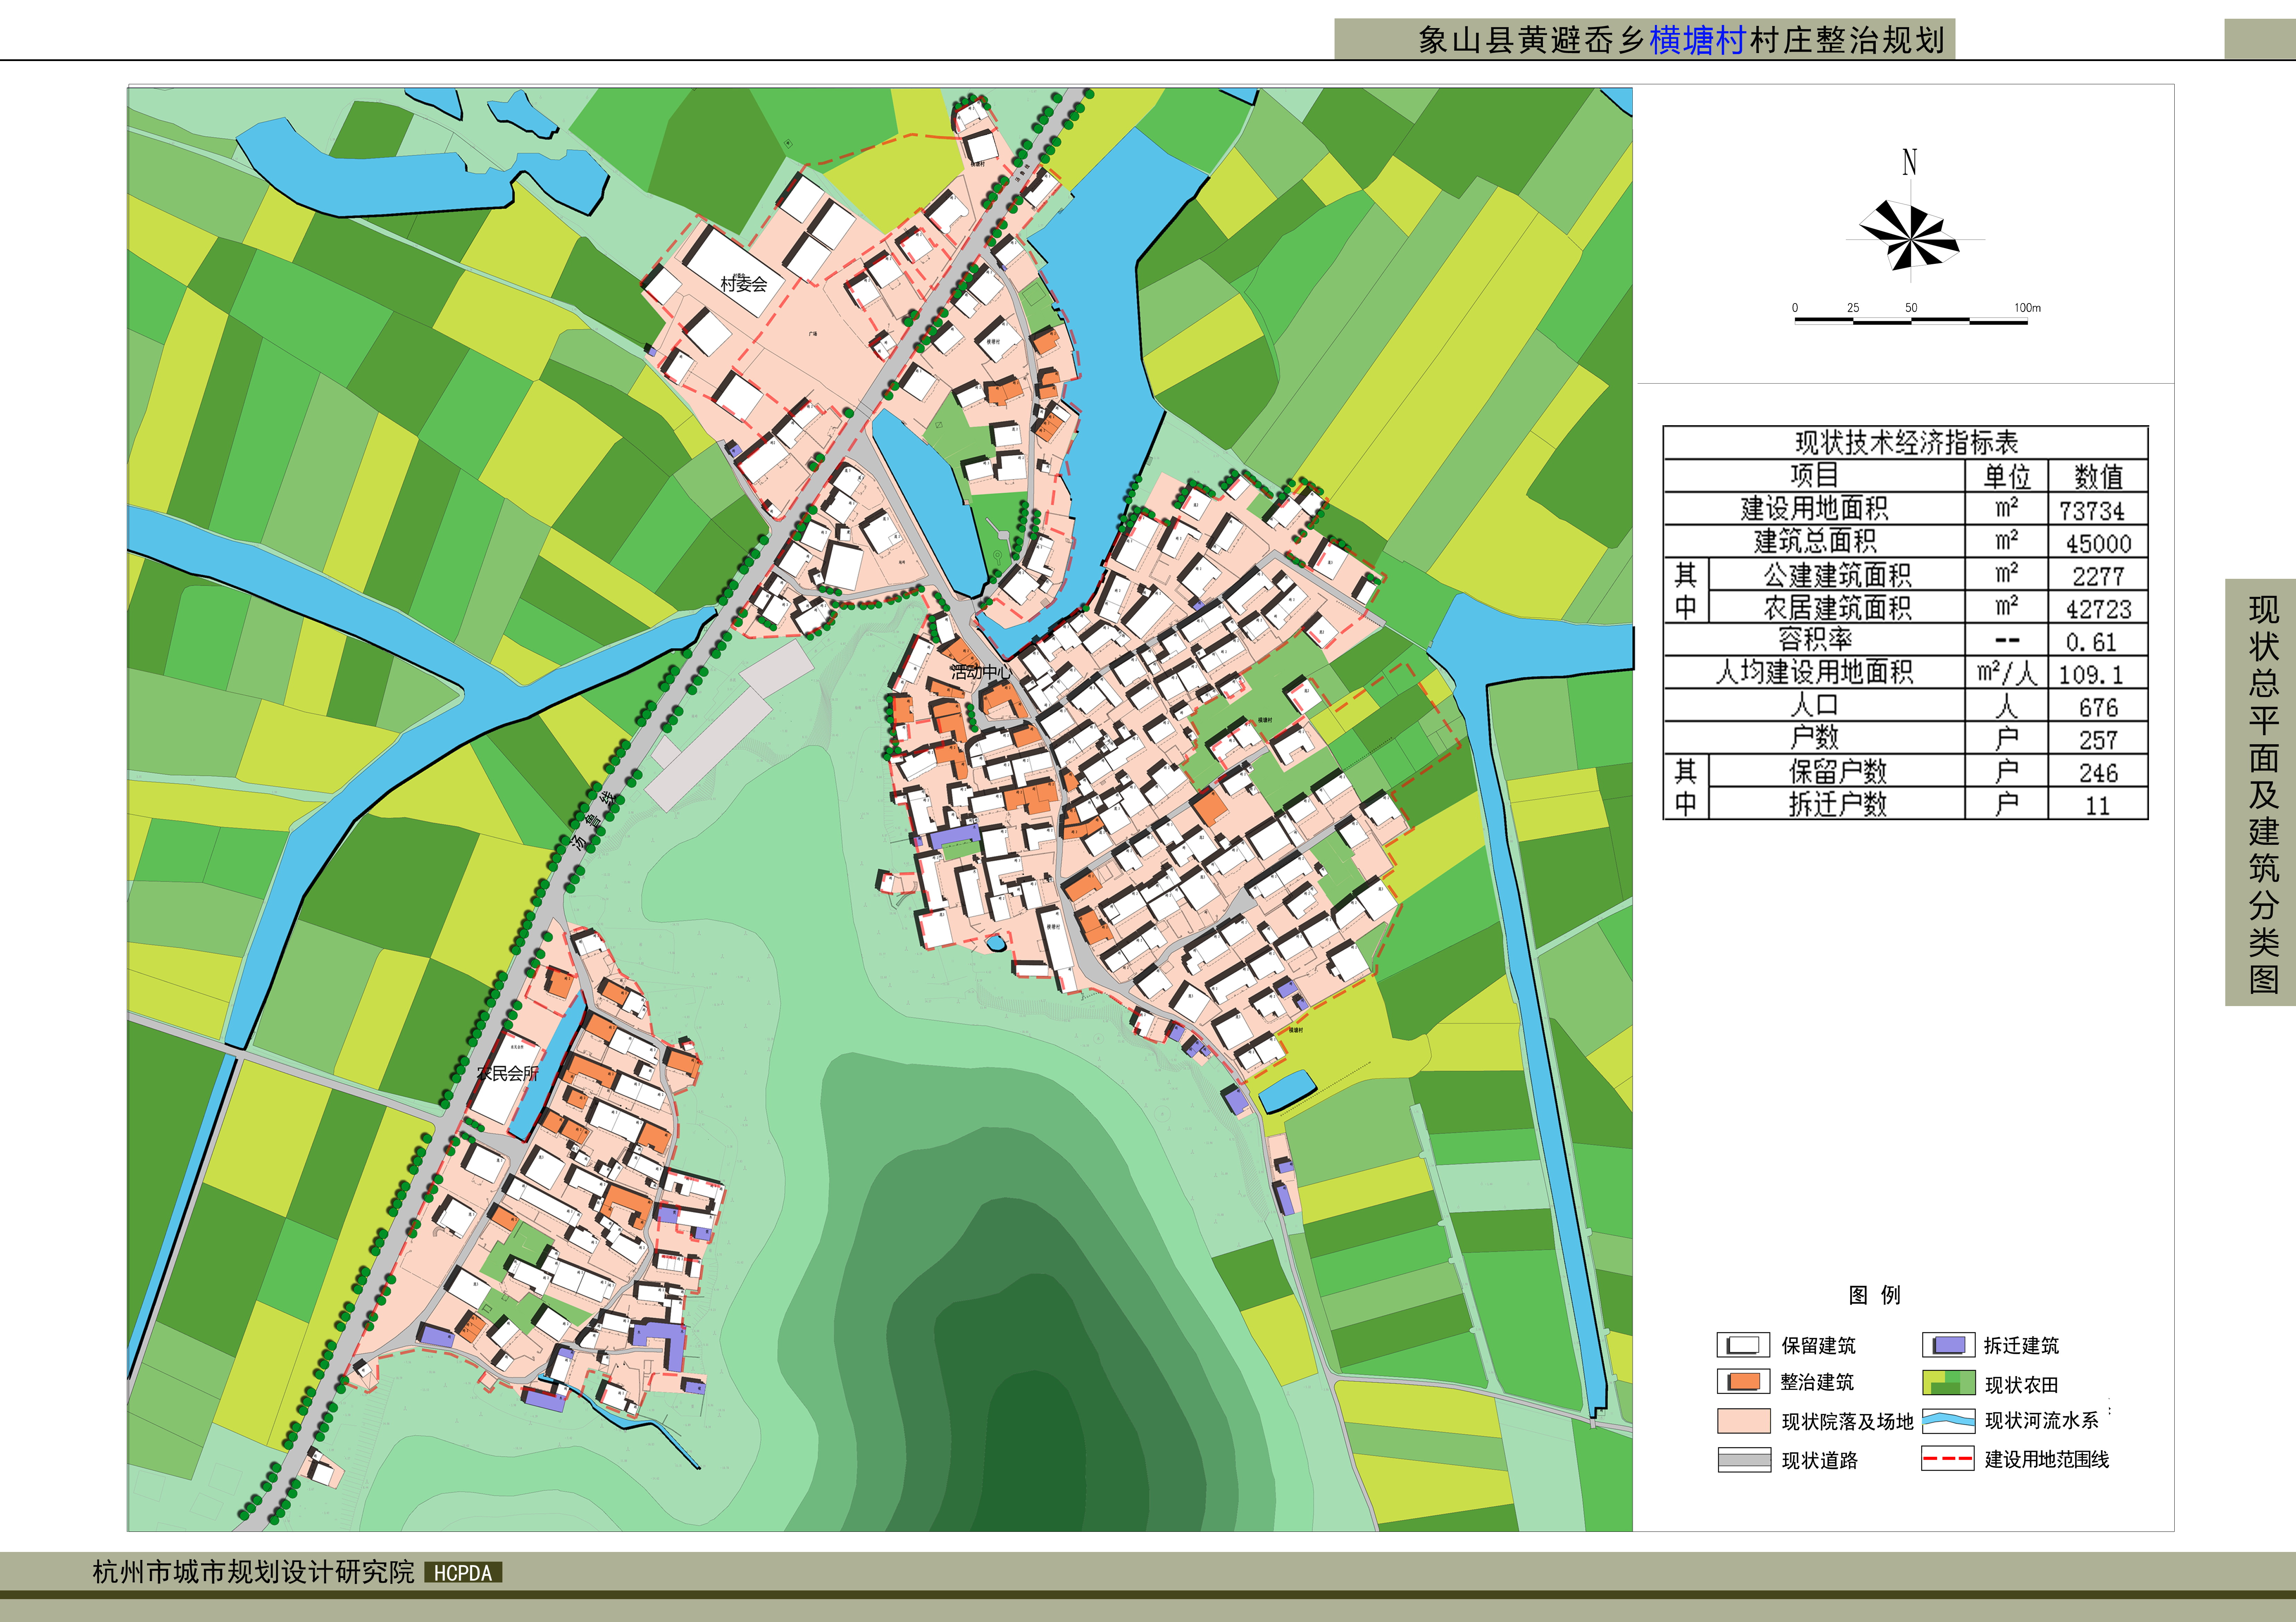Select the 整治建筑 legend label
The image size is (2296, 1622).
pyautogui.click(x=1817, y=1382)
